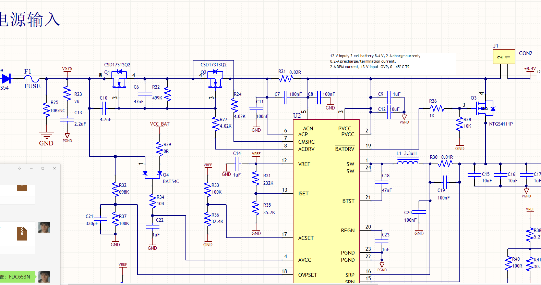This screenshot has height=285, width=541.
Task: Open the zip file attachment in the chat
Action: point(22,234)
